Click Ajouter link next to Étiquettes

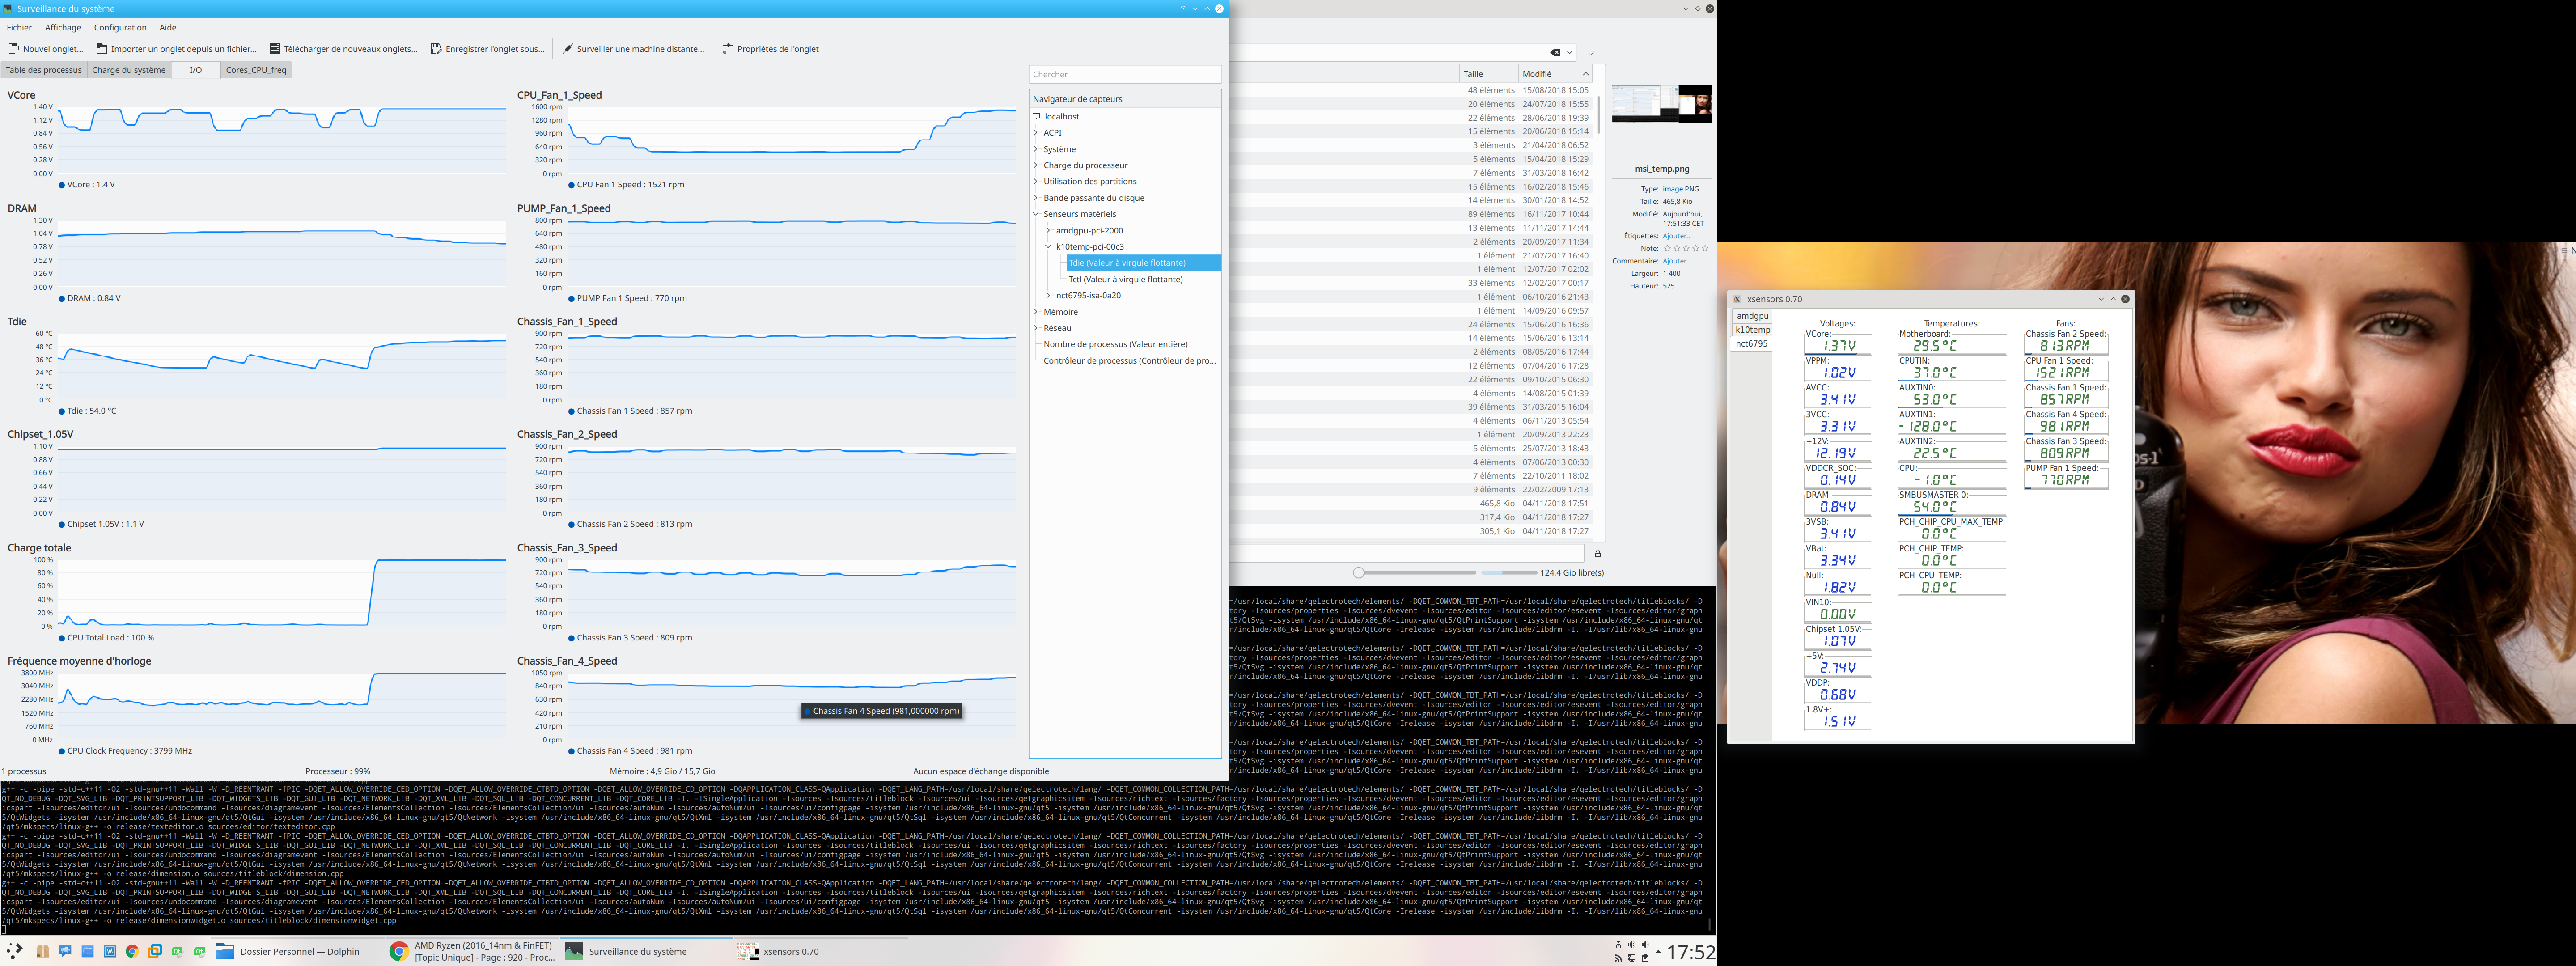pyautogui.click(x=1677, y=237)
